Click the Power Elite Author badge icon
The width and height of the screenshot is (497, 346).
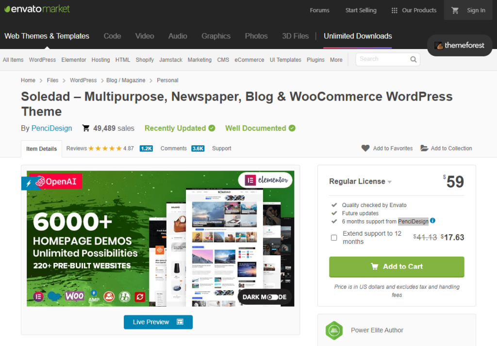tap(334, 330)
